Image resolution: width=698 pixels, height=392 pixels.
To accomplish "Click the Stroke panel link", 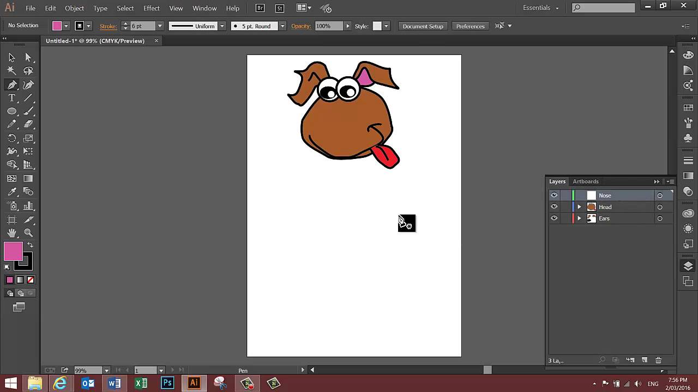I will [108, 26].
